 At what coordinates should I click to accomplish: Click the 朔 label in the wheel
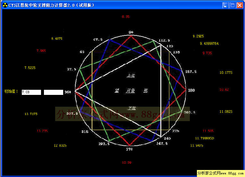coord(146,91)
